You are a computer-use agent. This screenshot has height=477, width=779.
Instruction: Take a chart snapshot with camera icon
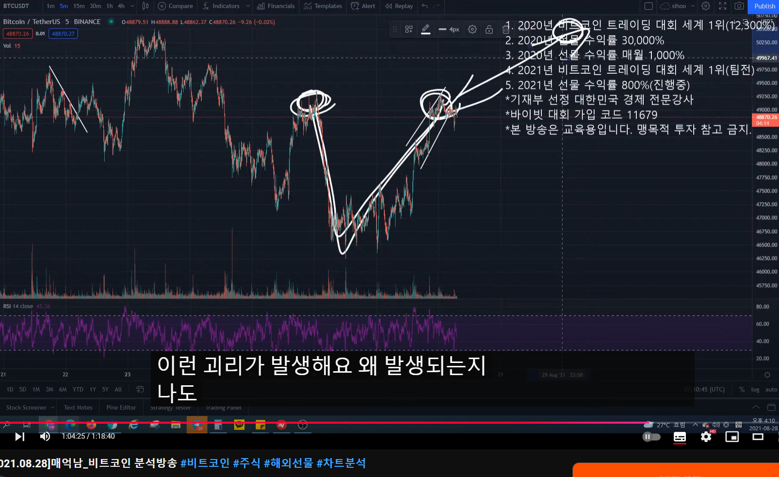739,6
